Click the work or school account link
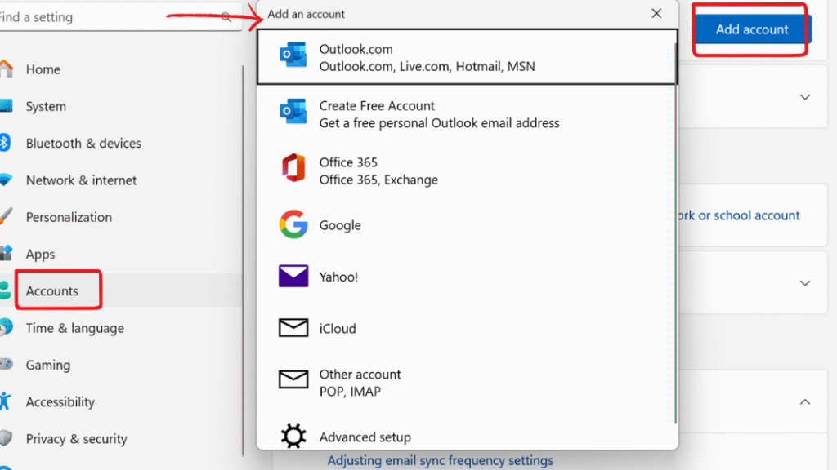Image resolution: width=837 pixels, height=470 pixels. click(739, 215)
